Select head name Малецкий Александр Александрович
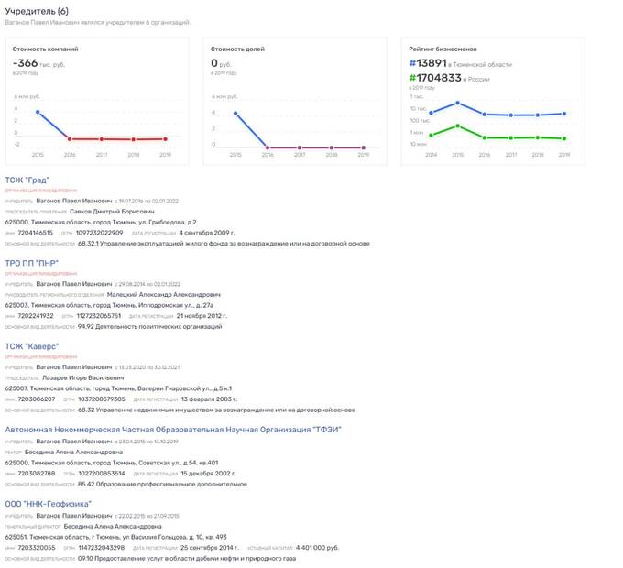 (164, 294)
